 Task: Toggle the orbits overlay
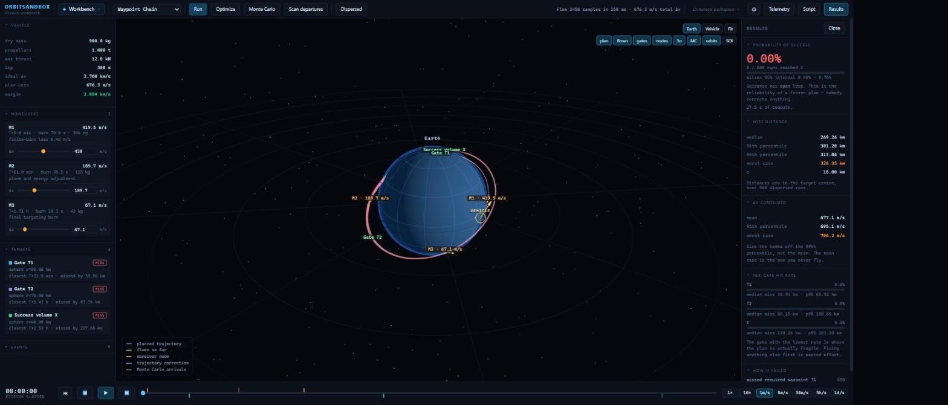[712, 40]
